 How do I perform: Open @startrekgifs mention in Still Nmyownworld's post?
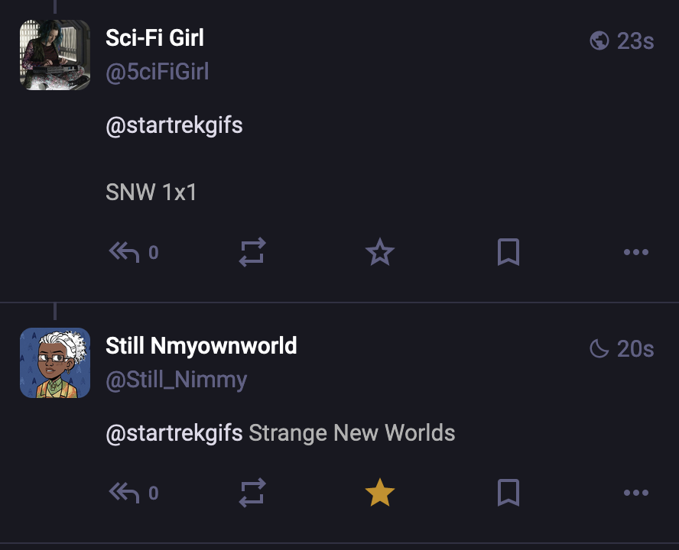tap(174, 433)
